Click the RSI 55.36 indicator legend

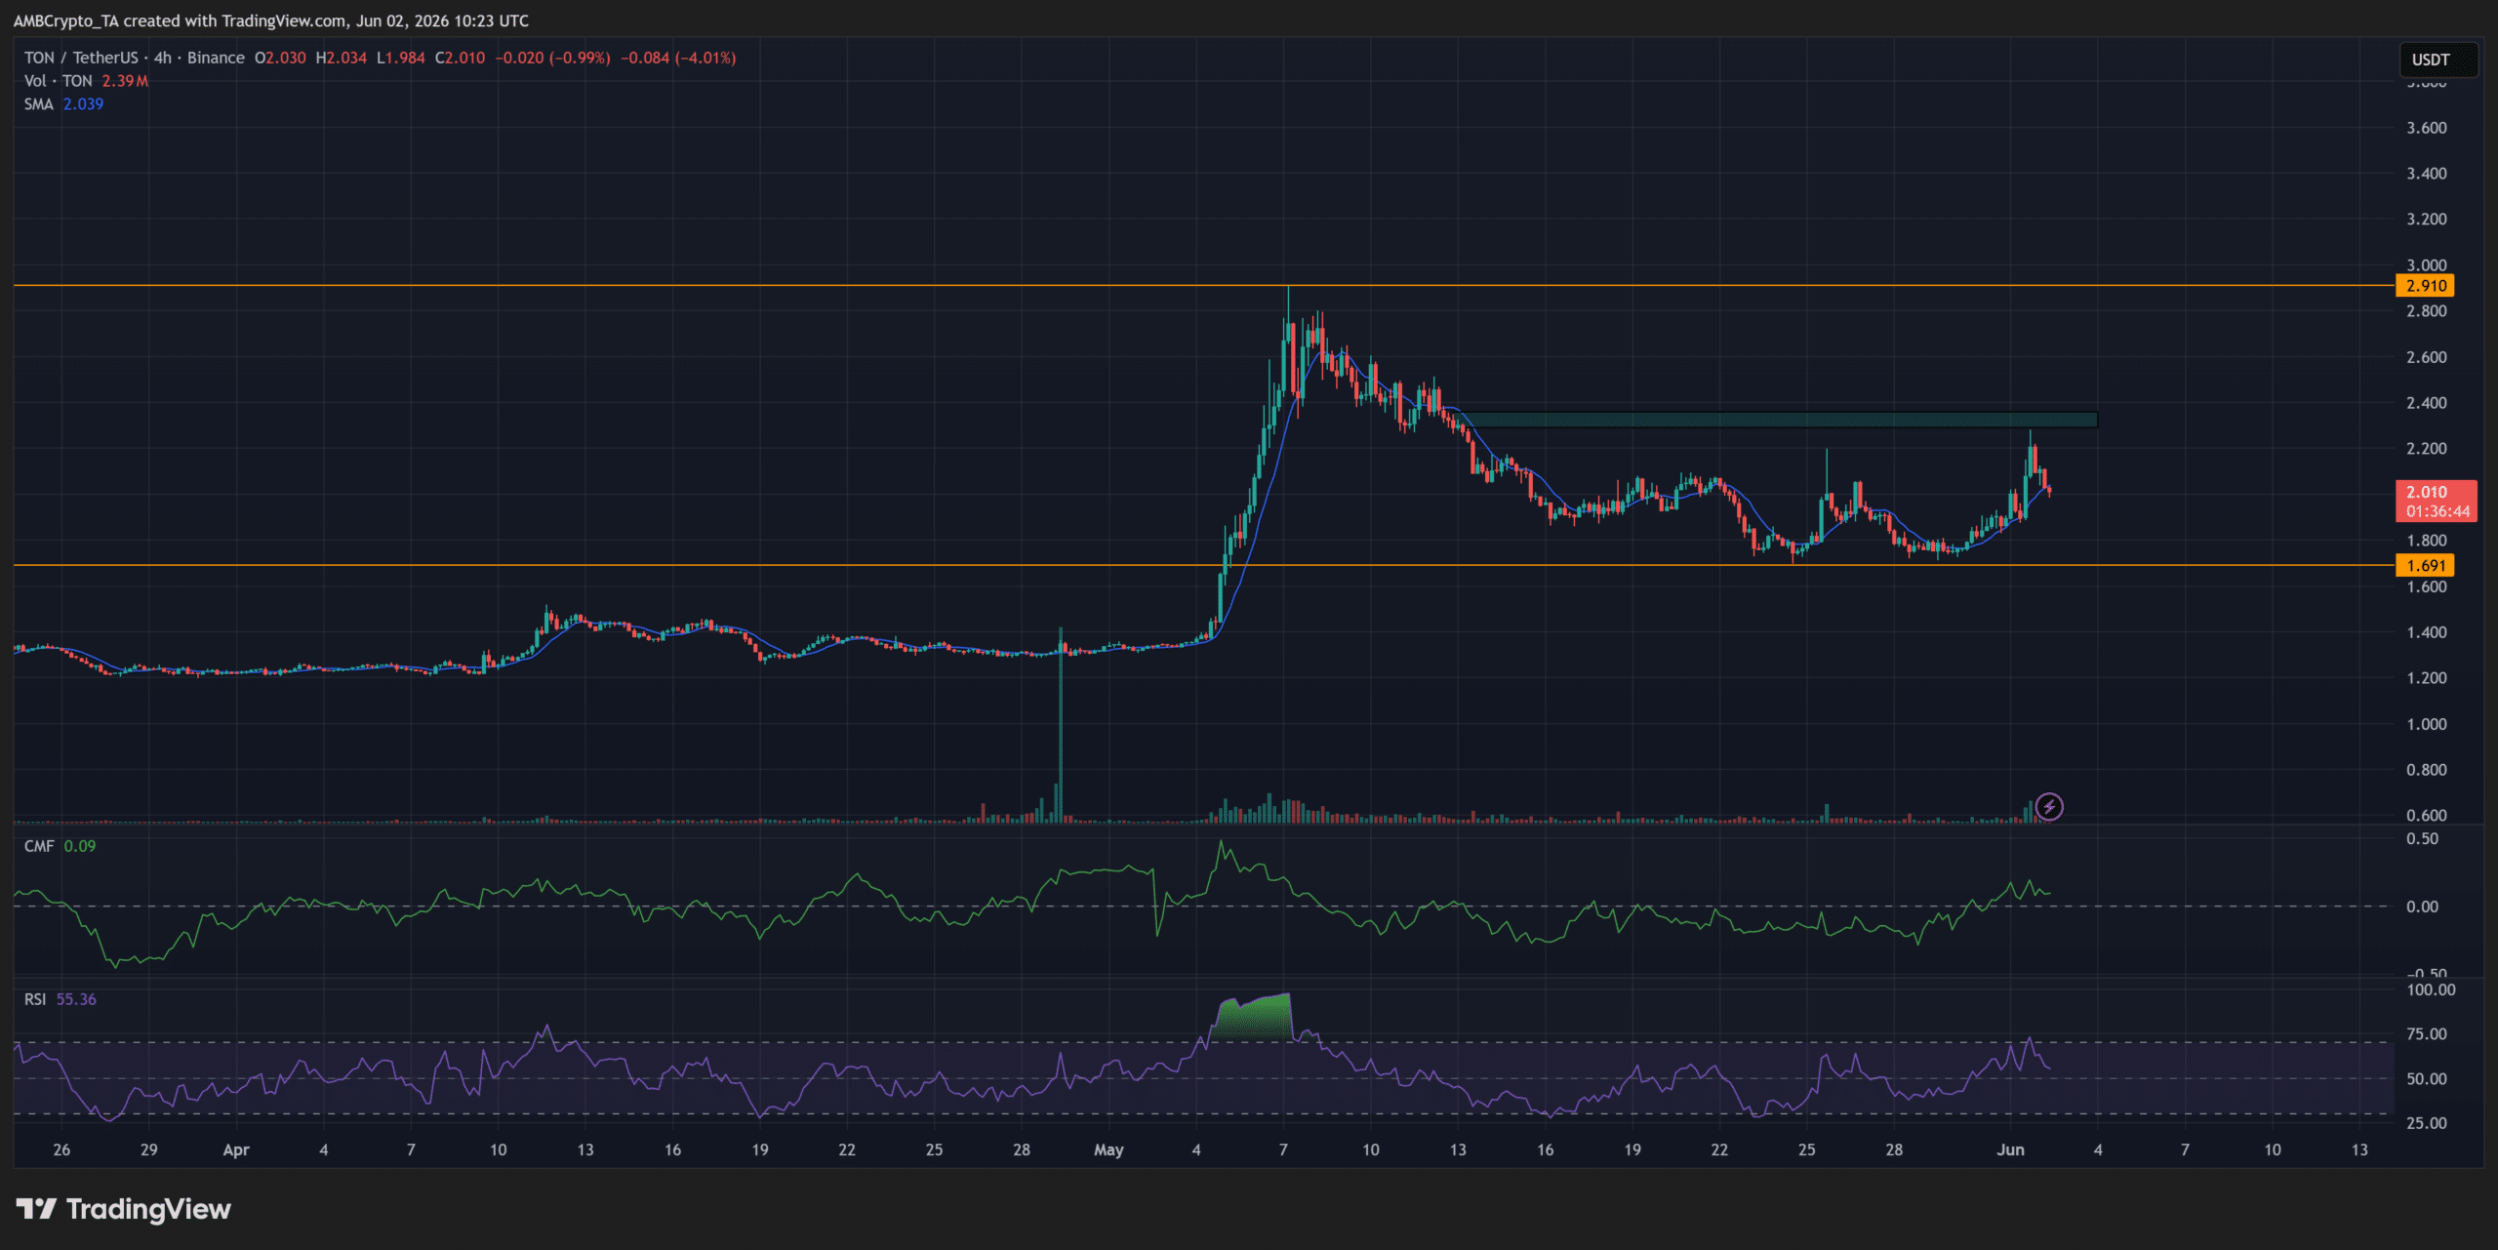pos(60,999)
